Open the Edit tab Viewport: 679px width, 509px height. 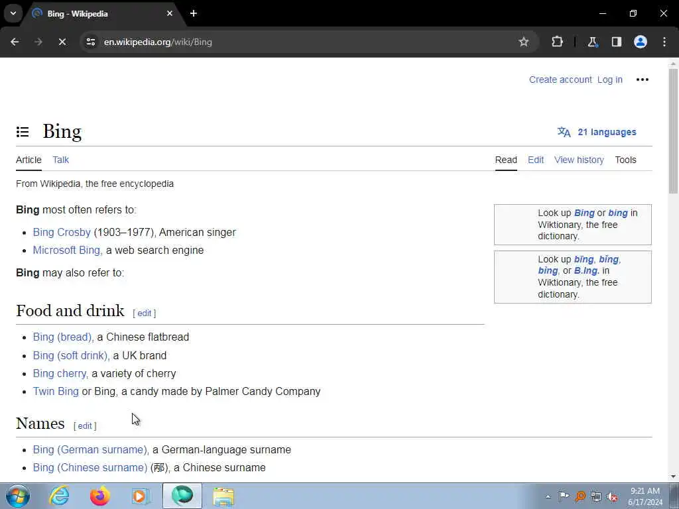(536, 160)
